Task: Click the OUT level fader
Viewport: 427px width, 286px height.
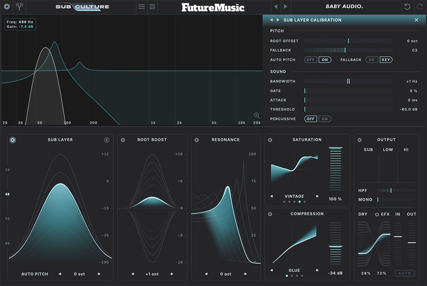Action: coord(412,244)
